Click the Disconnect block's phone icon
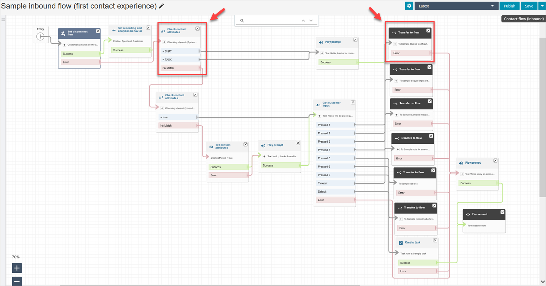 click(469, 214)
